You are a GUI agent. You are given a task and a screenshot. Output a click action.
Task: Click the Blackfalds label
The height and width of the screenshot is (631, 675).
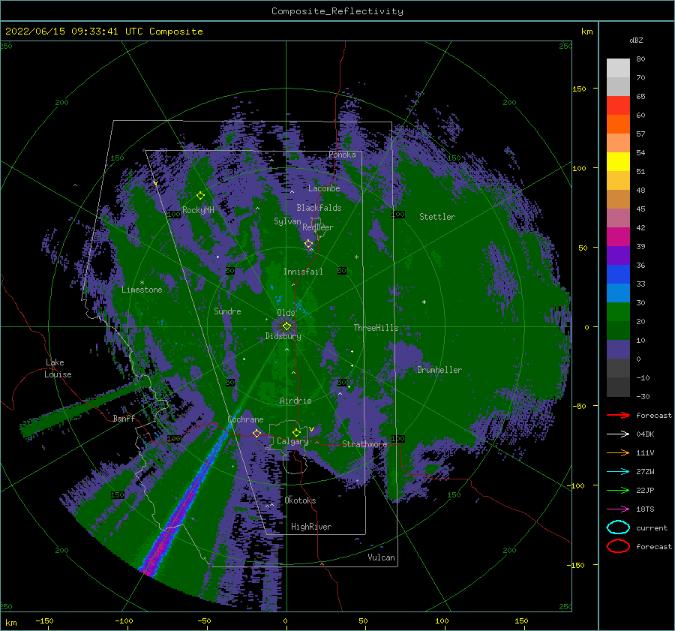tap(319, 208)
